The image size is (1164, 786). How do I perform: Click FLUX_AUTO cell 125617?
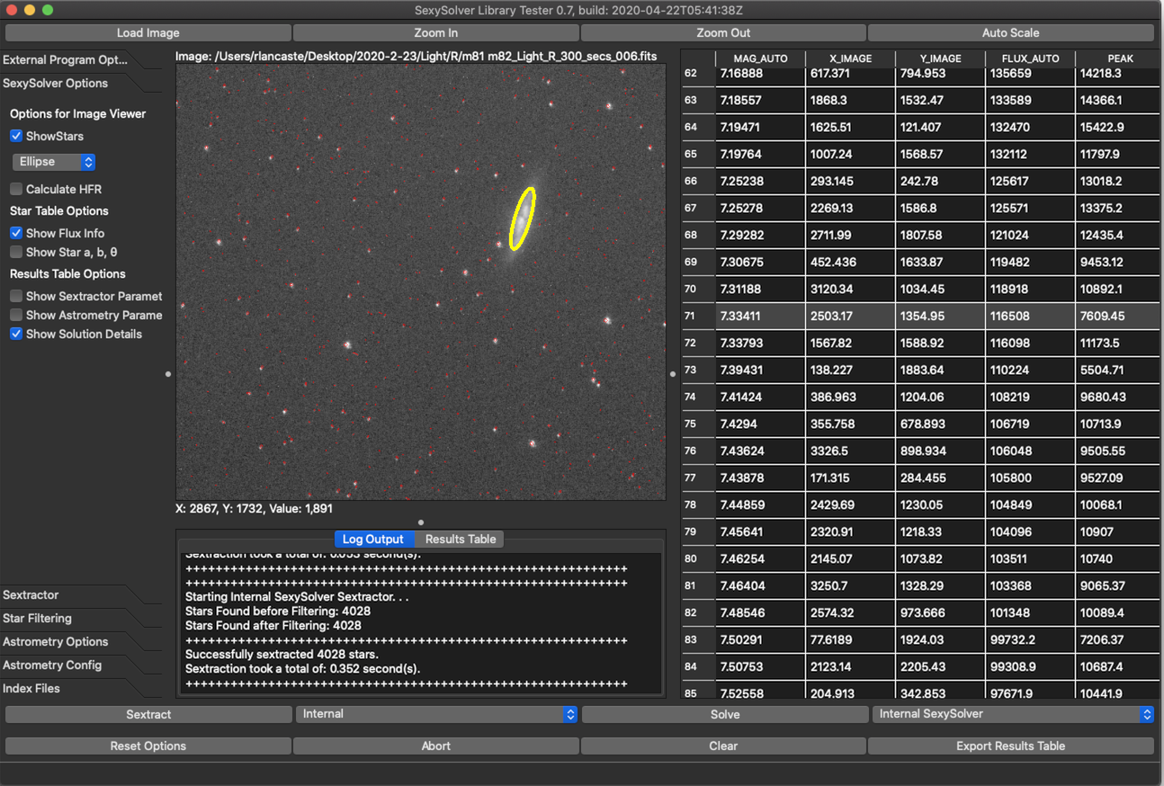[x=1030, y=181]
